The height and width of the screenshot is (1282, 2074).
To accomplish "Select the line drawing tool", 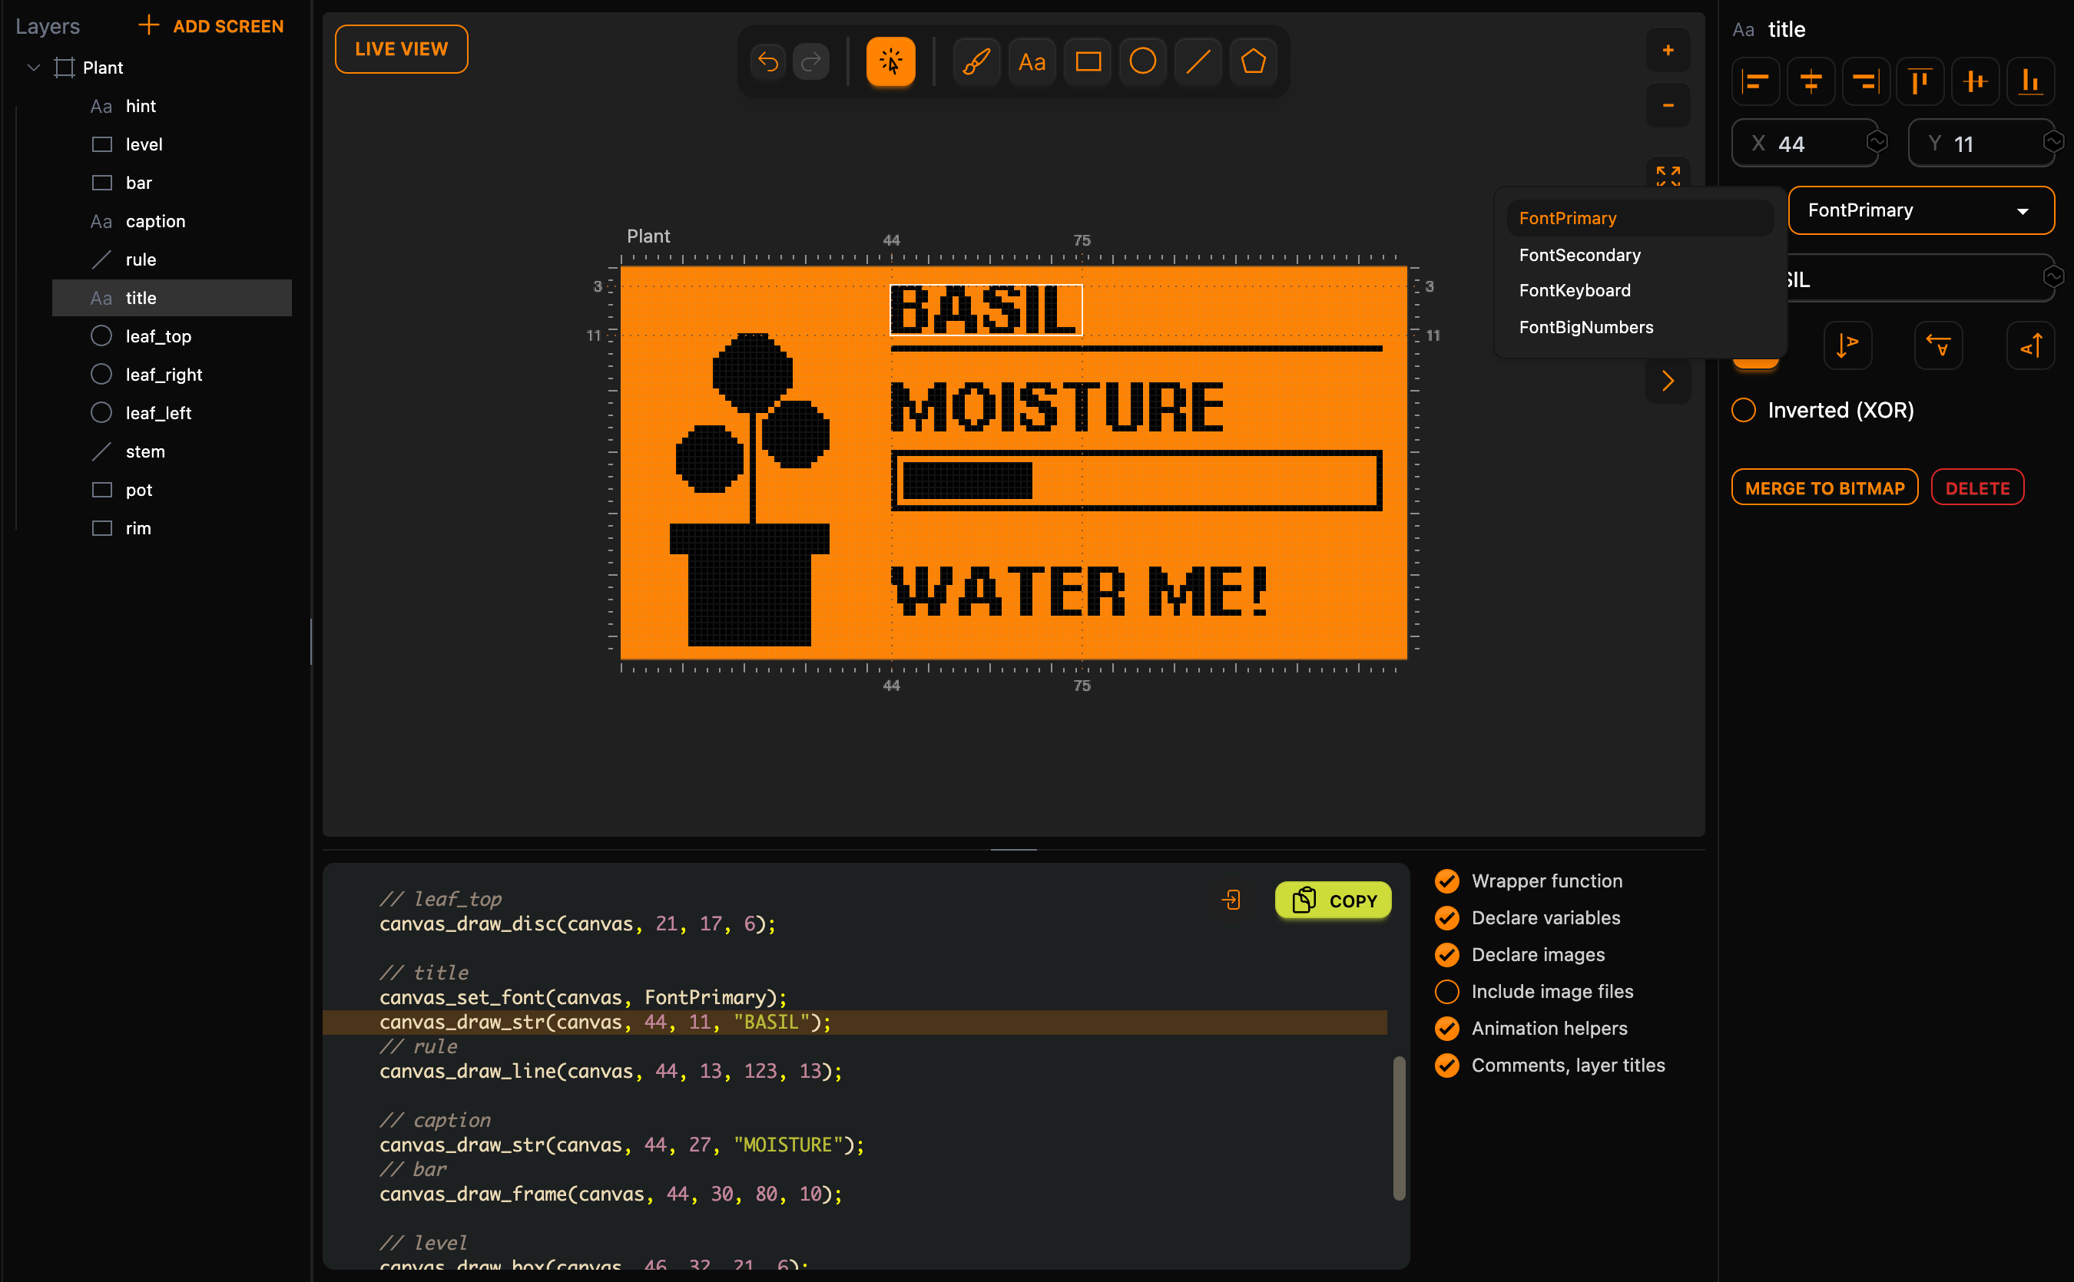I will [1198, 62].
